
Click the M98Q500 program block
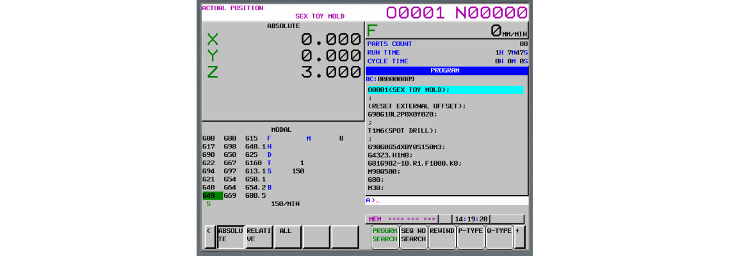pyautogui.click(x=384, y=172)
